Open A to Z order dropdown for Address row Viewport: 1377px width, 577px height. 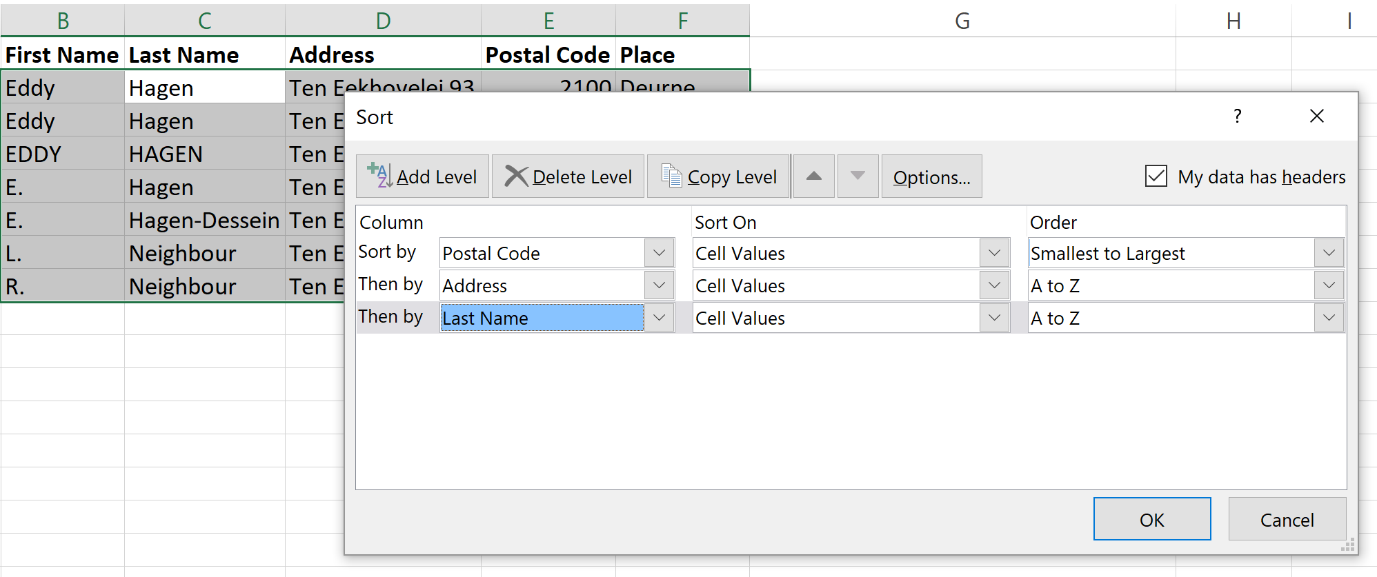coord(1329,285)
